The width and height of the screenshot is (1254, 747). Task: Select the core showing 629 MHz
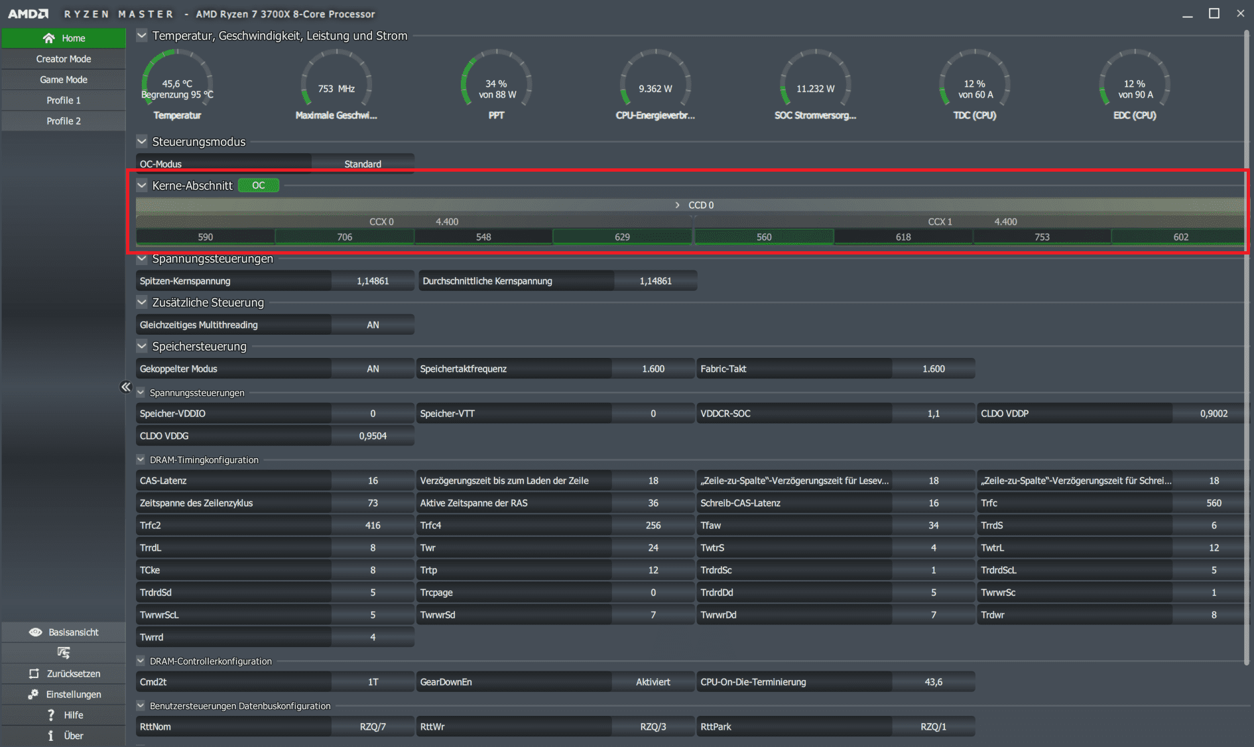point(622,237)
